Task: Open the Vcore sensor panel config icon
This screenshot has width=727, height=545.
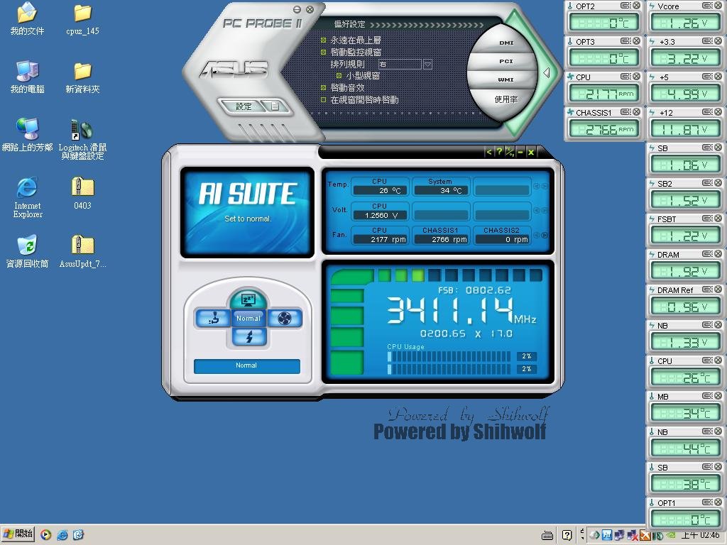Action: click(x=707, y=6)
